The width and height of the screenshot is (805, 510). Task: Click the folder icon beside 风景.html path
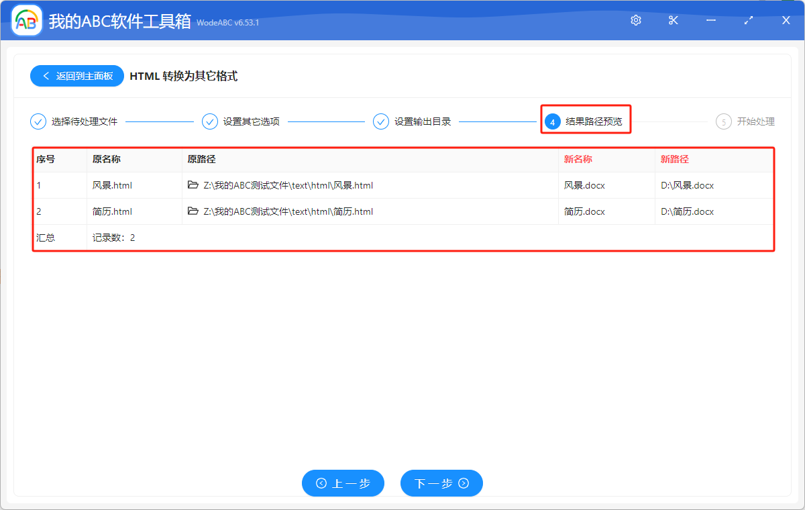(194, 185)
